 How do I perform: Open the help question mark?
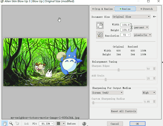(x=84, y=124)
